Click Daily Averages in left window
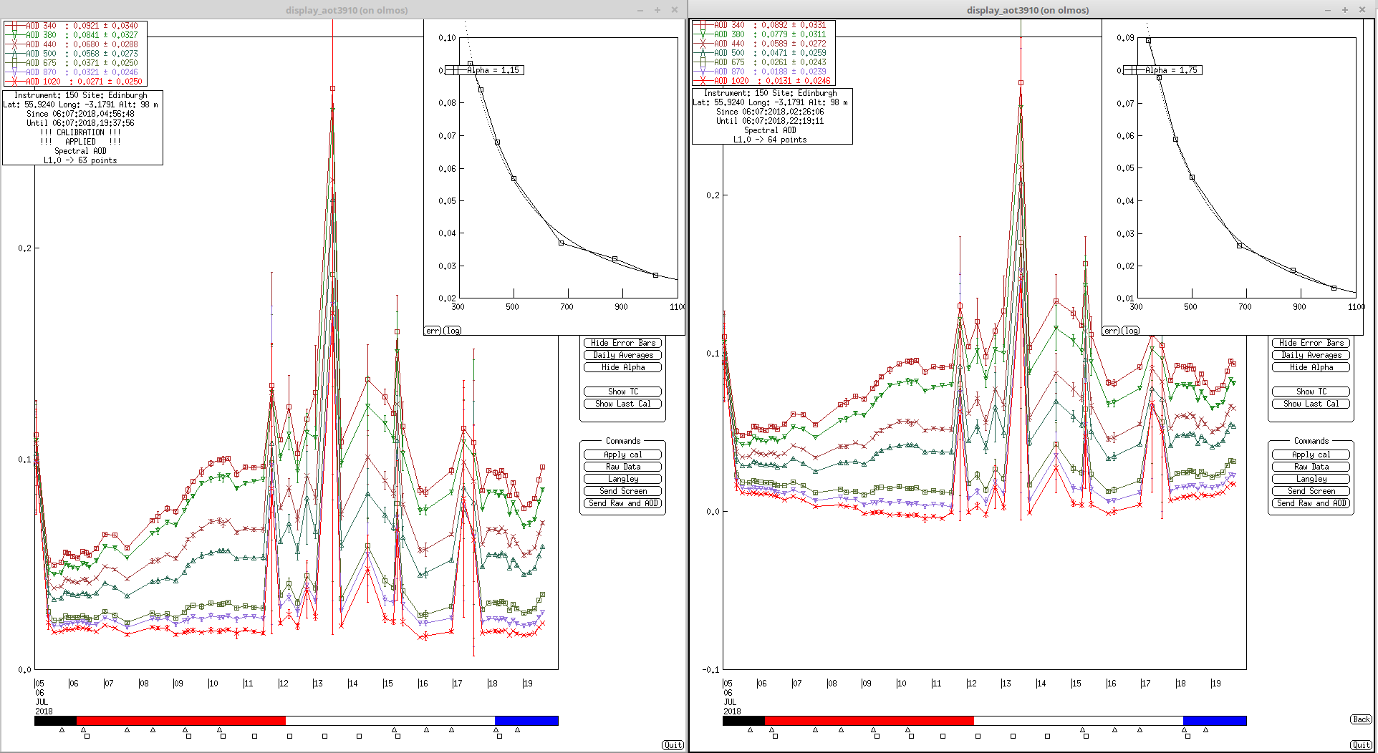 point(623,355)
